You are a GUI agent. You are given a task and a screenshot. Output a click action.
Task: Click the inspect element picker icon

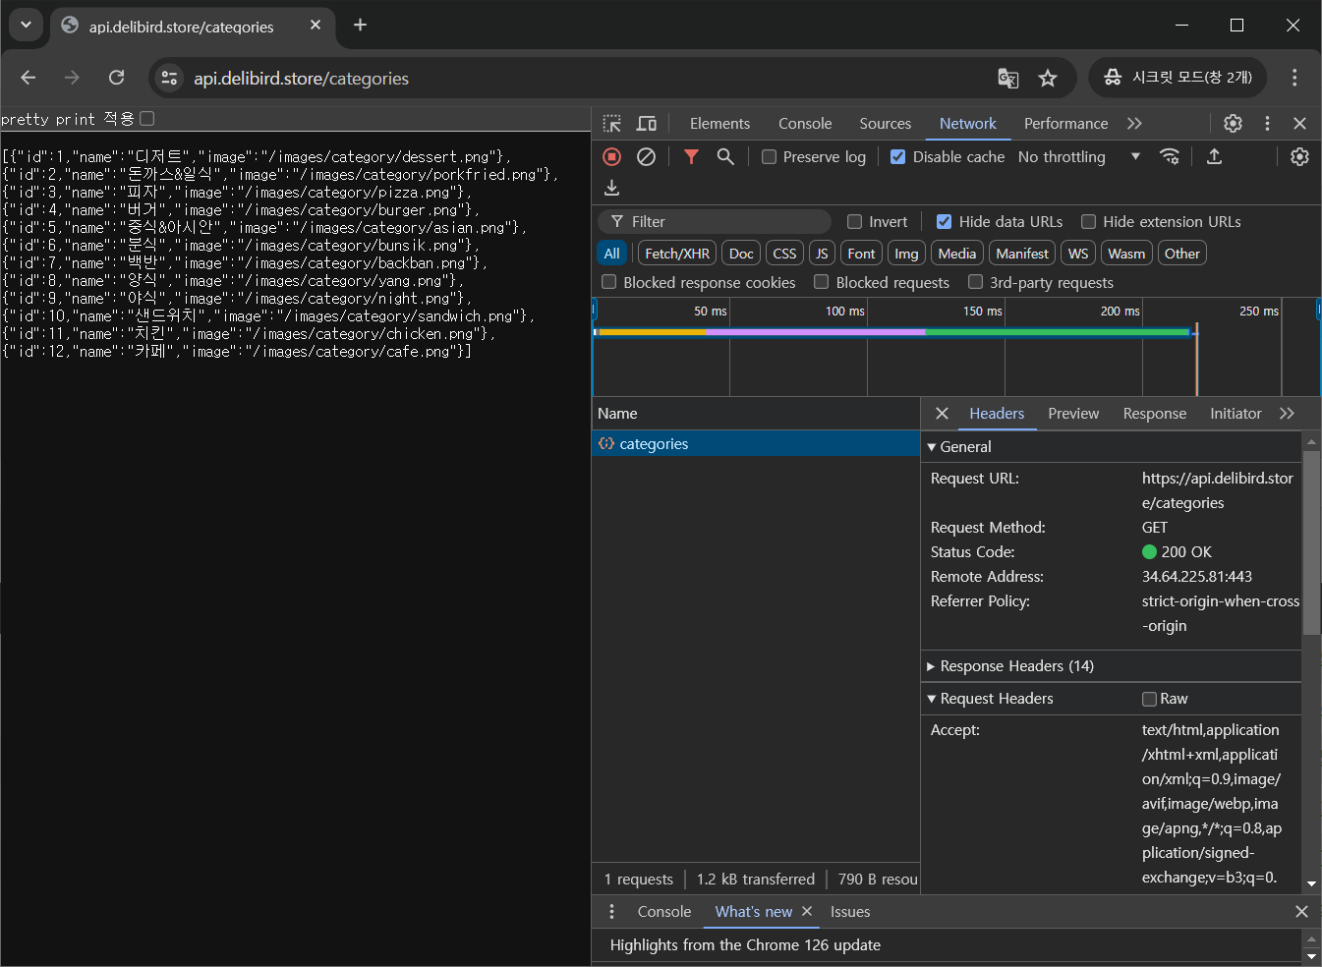tap(612, 124)
